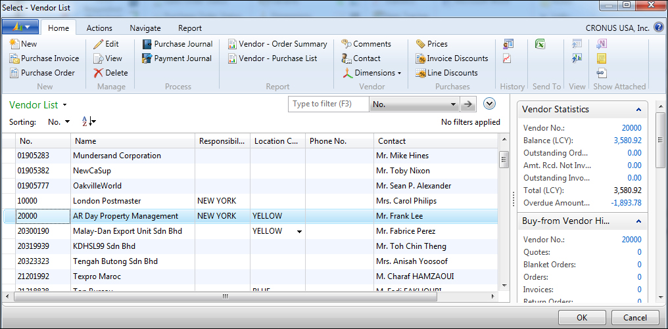Open the Vendor List title dropdown
The height and width of the screenshot is (329, 668).
pyautogui.click(x=64, y=104)
